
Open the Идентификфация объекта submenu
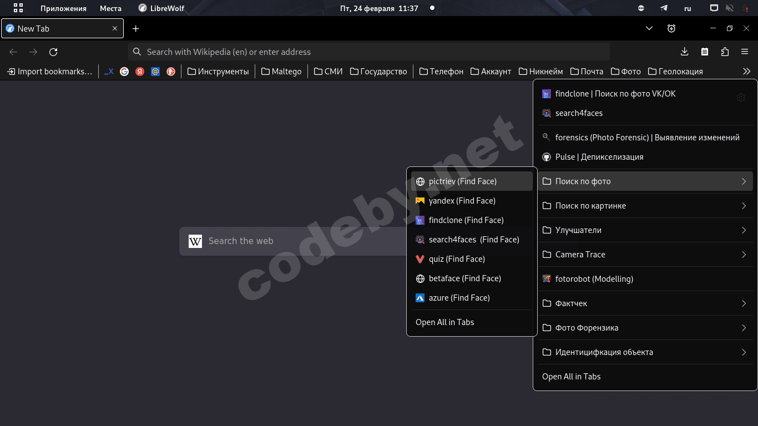tap(645, 352)
